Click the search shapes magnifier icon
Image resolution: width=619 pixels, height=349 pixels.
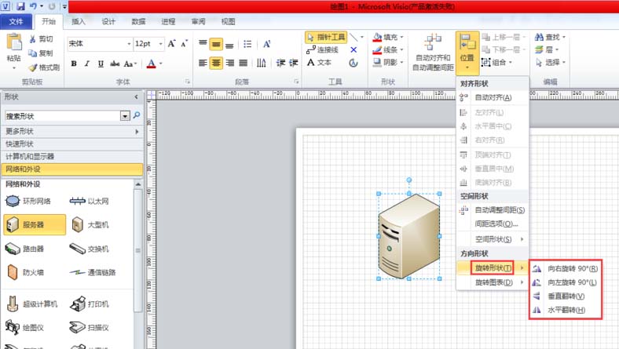click(137, 115)
